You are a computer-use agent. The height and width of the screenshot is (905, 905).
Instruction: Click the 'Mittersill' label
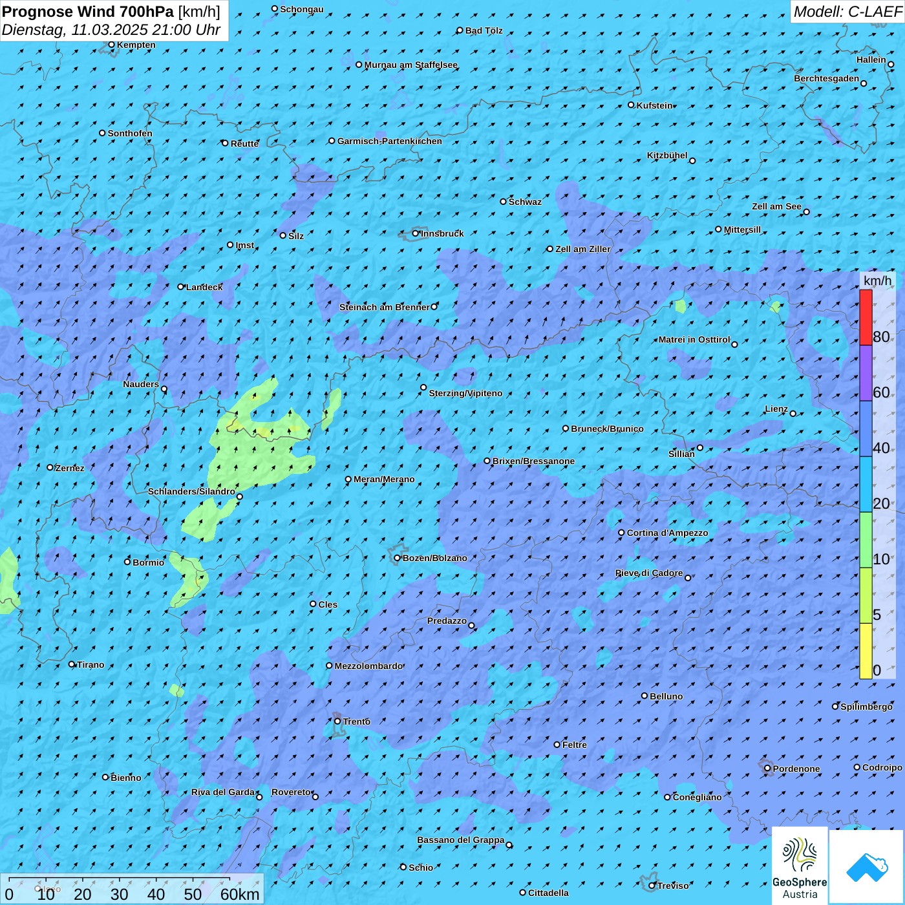(x=742, y=229)
